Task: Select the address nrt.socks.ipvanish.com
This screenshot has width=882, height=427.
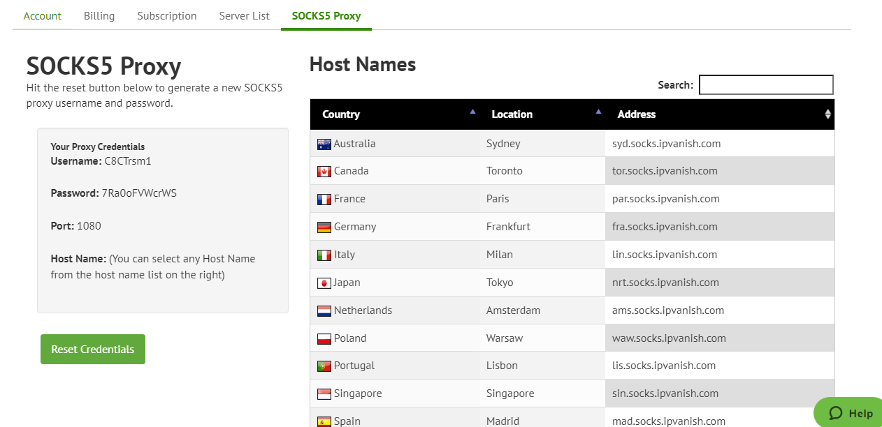Action: tap(665, 282)
